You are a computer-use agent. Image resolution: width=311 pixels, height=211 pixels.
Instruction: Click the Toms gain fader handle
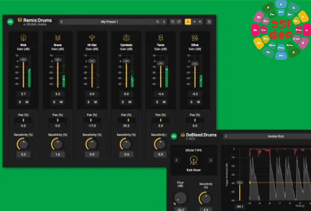160,63
